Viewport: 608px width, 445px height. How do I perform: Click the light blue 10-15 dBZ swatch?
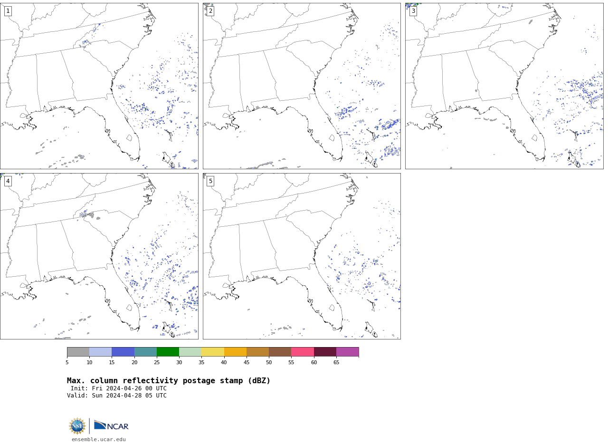101,352
